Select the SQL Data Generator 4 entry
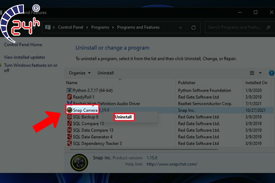The width and height of the screenshot is (275, 183). tap(93, 137)
